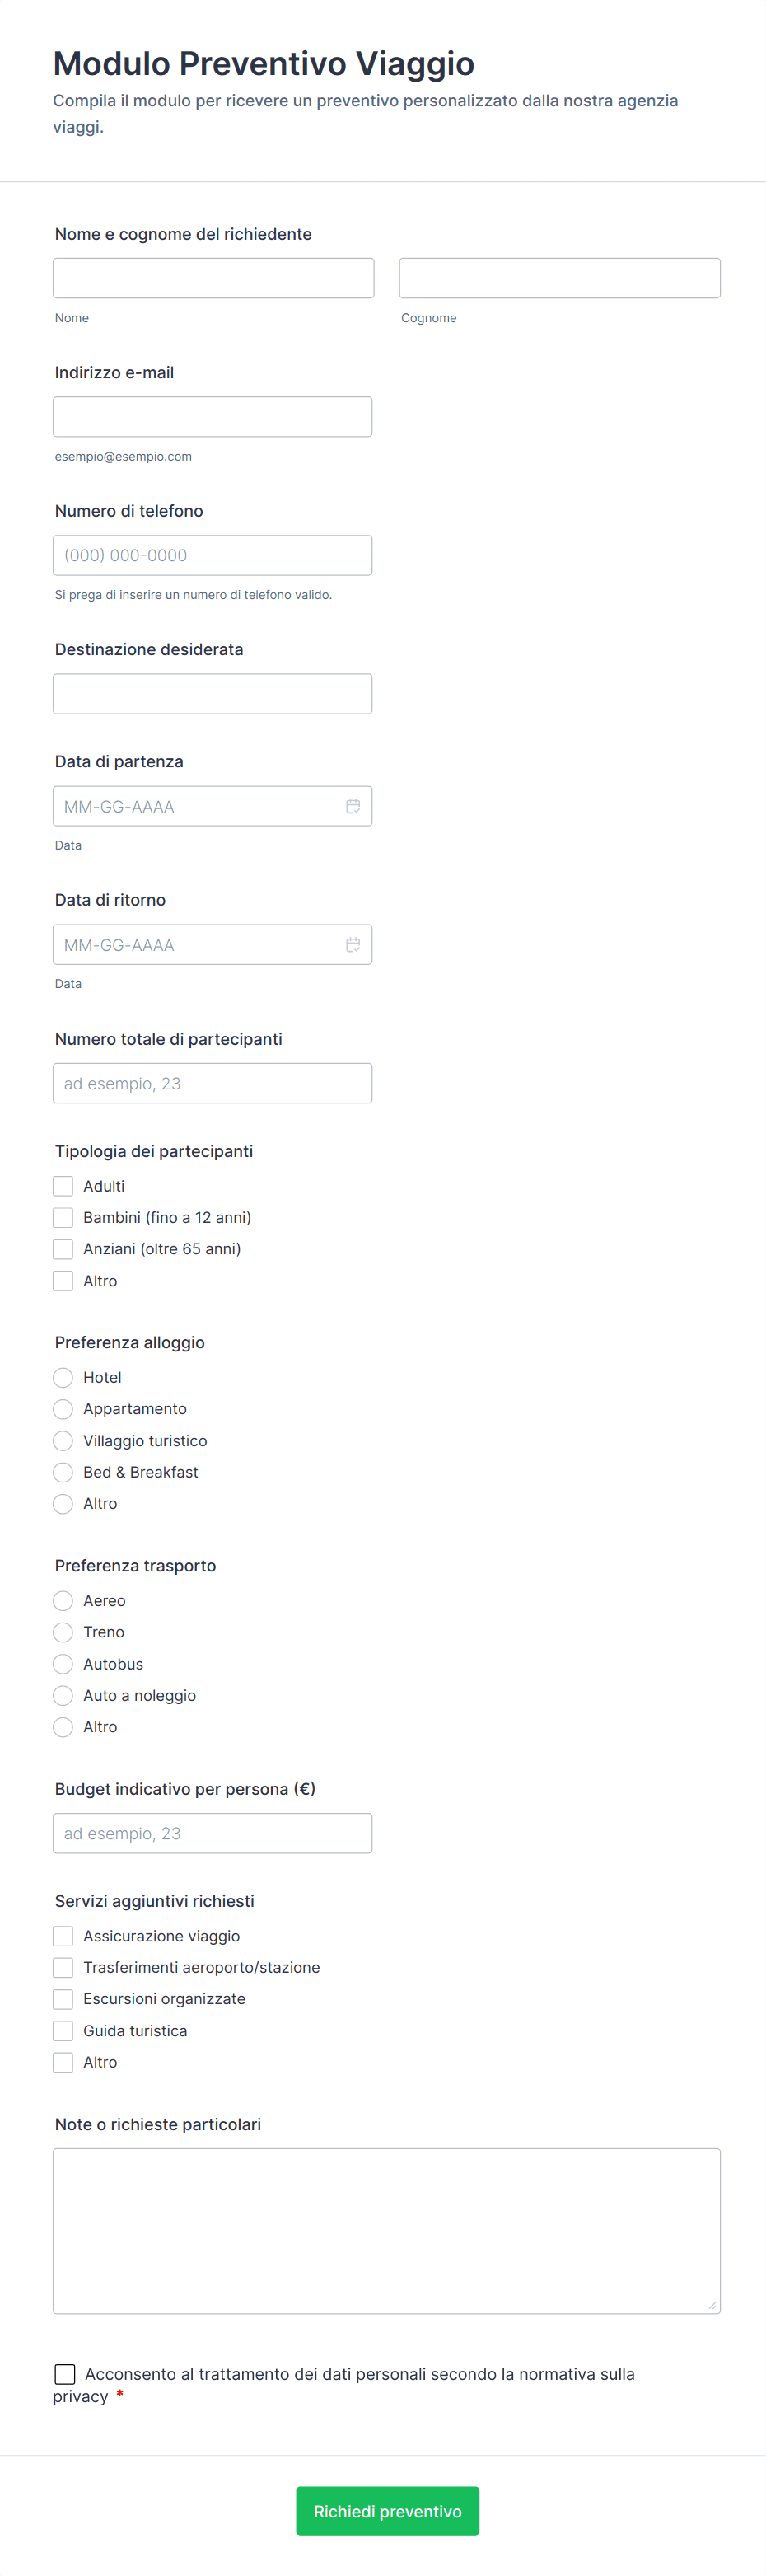Select Aereo transport option
This screenshot has height=2576, width=766.
point(63,1600)
